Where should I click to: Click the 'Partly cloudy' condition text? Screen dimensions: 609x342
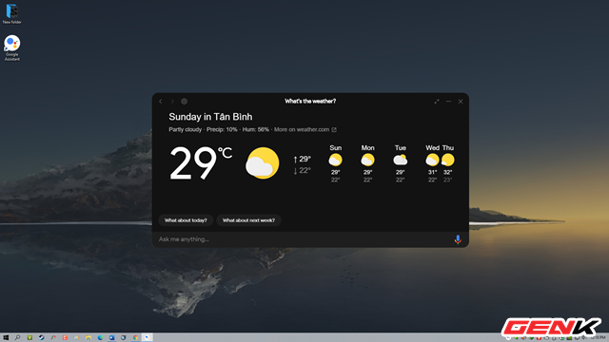coord(186,129)
